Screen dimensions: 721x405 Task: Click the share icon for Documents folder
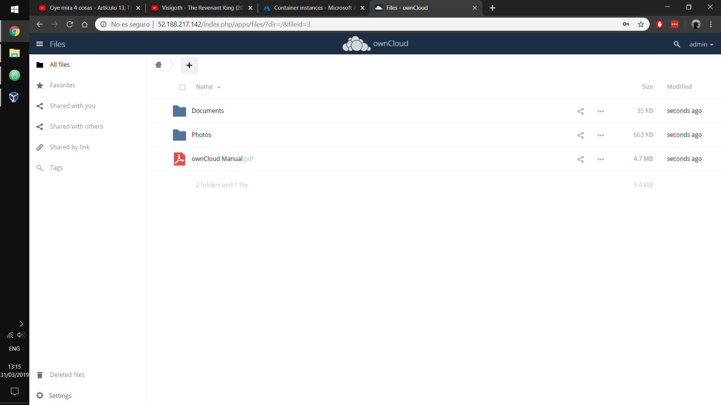pyautogui.click(x=580, y=111)
